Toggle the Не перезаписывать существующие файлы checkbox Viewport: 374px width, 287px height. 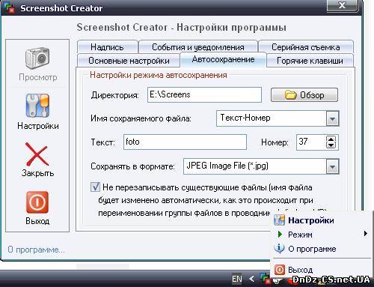point(95,187)
